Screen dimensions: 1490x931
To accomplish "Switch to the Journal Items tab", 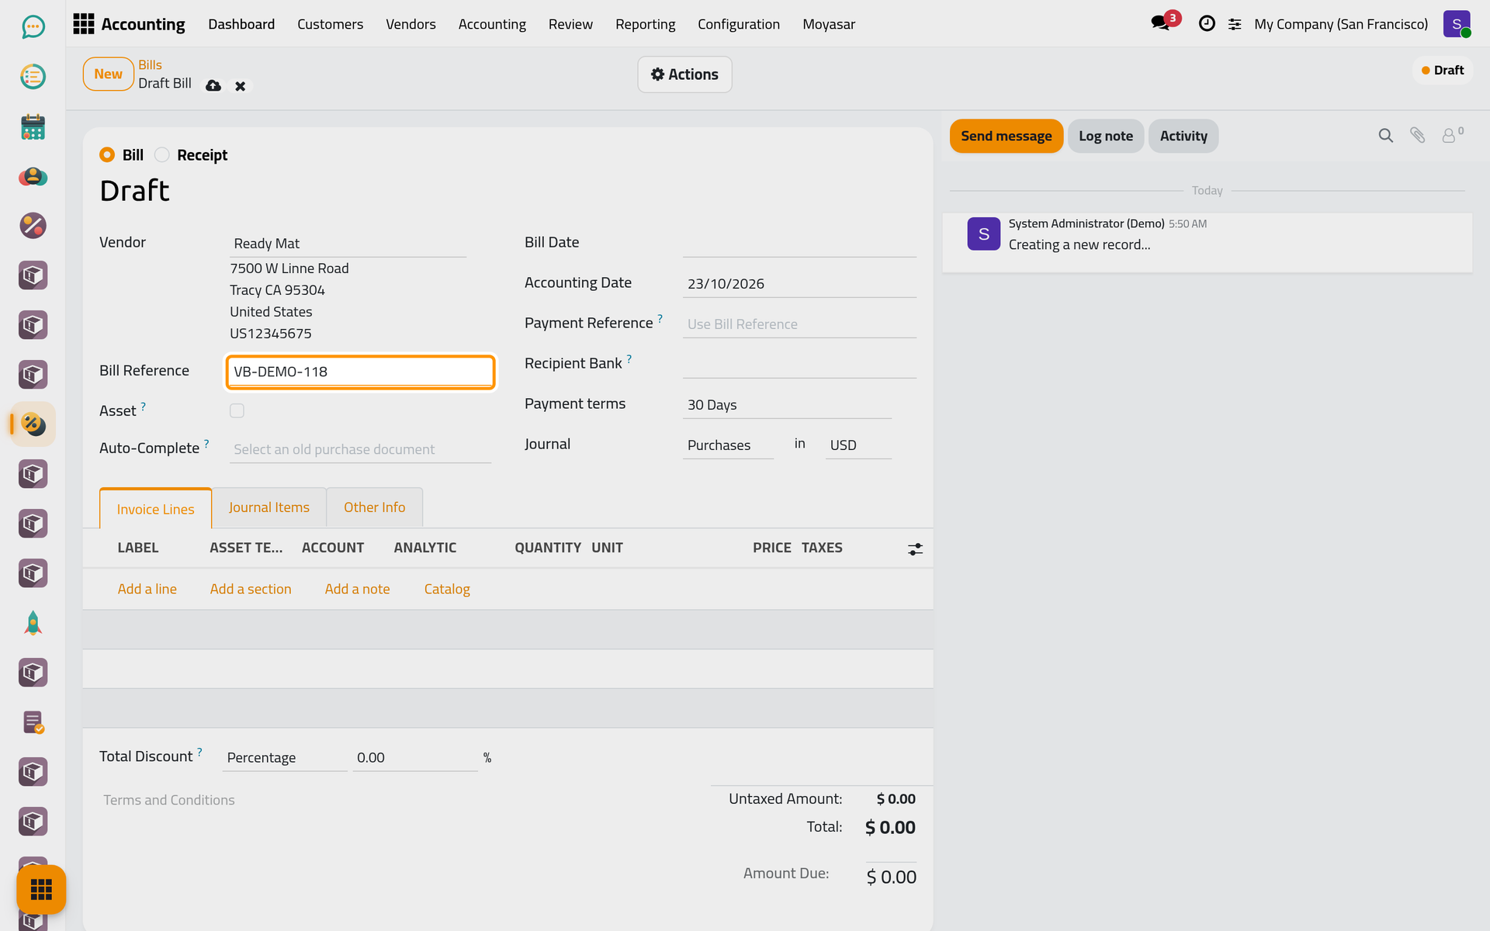I will (269, 507).
